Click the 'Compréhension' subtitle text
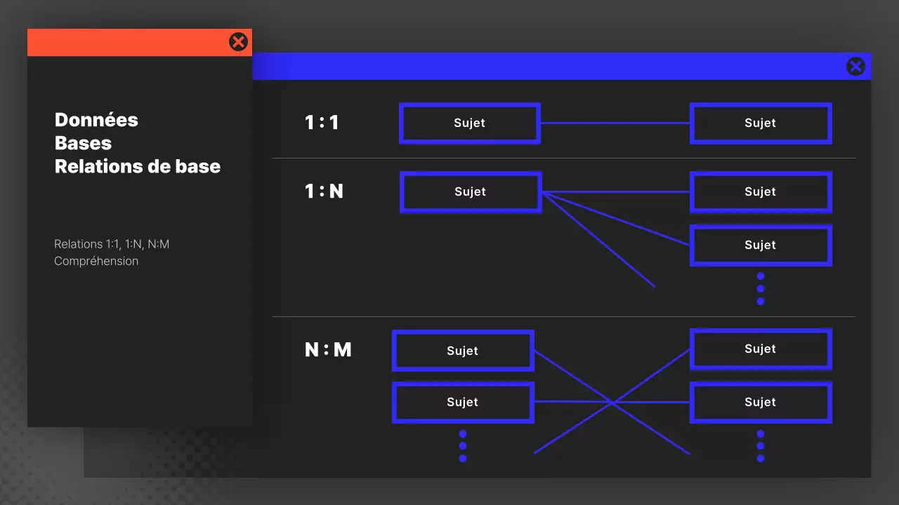This screenshot has width=899, height=505. click(x=96, y=261)
